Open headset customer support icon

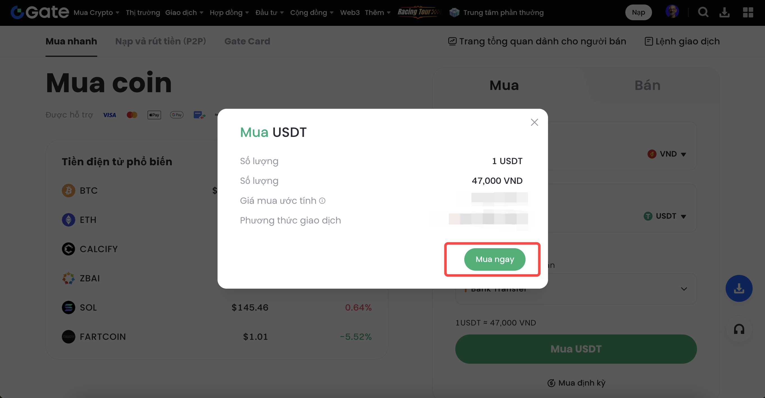[x=739, y=329]
